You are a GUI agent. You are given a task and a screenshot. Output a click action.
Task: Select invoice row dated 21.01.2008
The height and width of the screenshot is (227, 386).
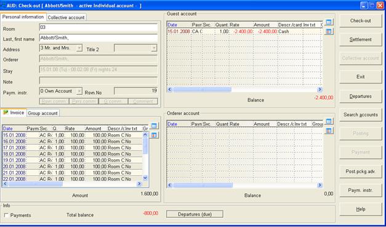pyautogui.click(x=73, y=173)
